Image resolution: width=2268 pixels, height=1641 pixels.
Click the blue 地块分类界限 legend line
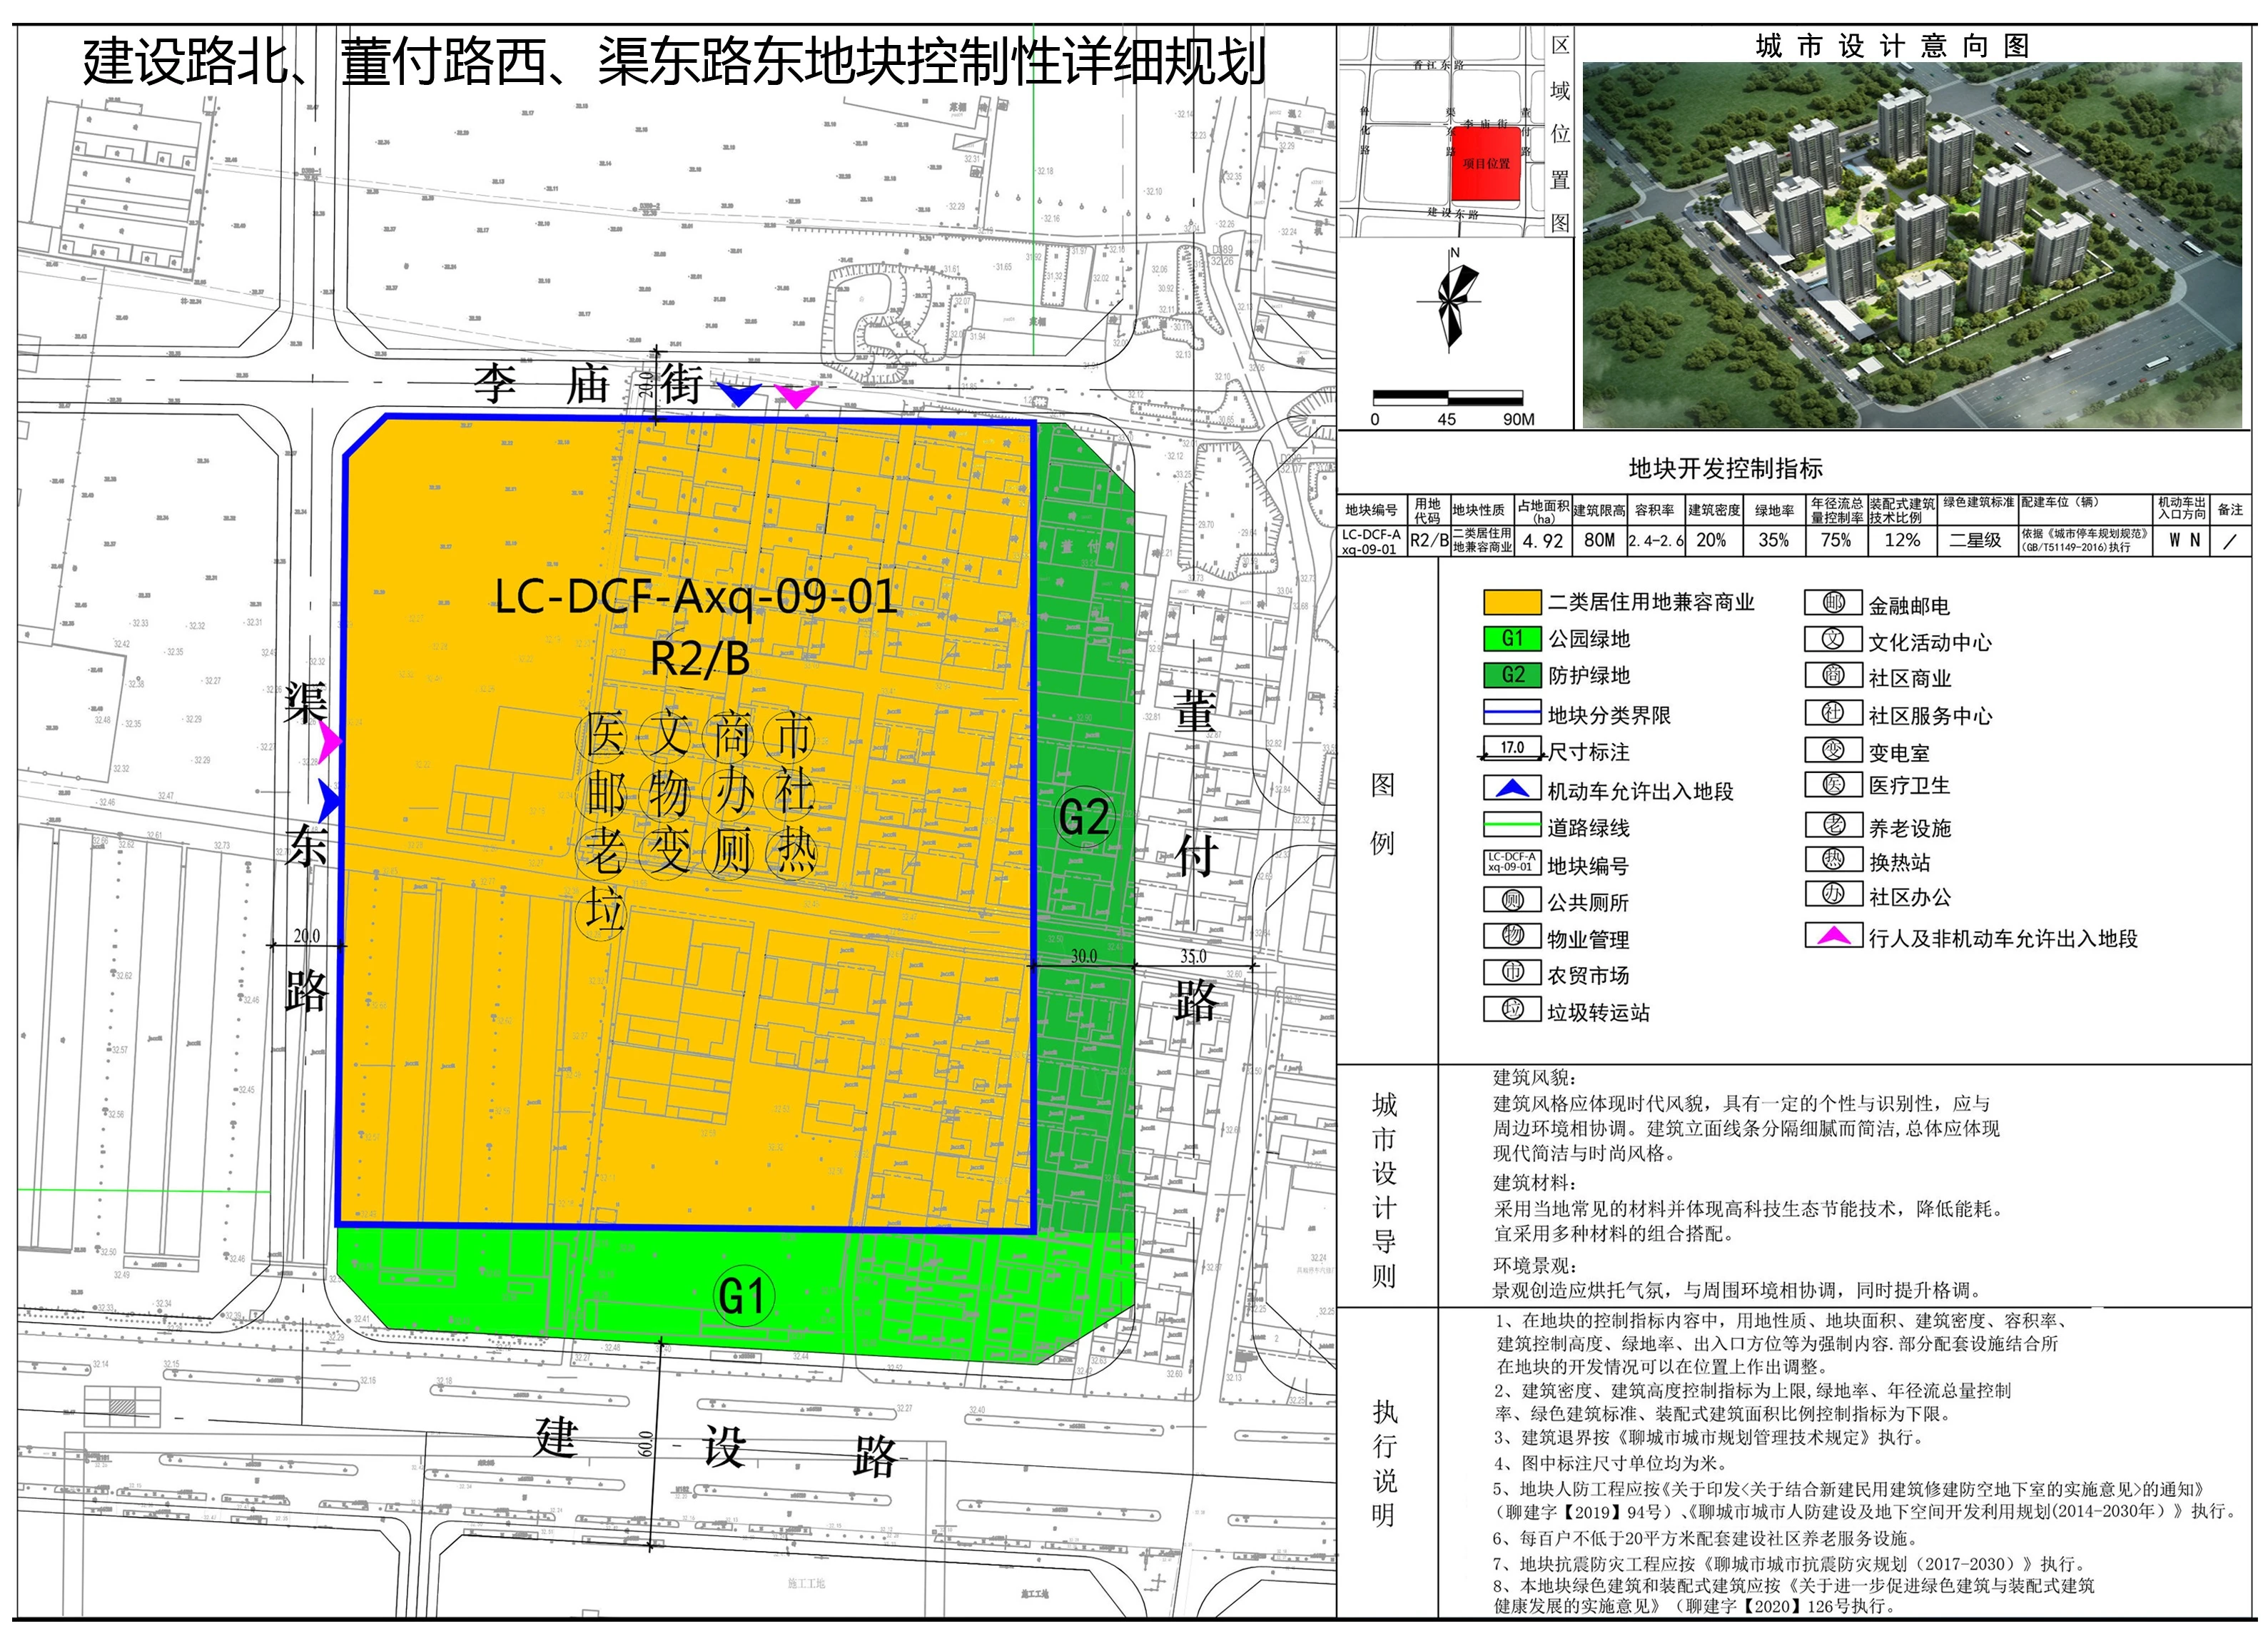click(x=1512, y=713)
